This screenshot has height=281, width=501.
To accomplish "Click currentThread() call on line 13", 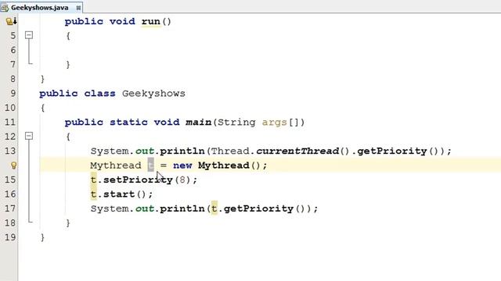I will point(303,151).
